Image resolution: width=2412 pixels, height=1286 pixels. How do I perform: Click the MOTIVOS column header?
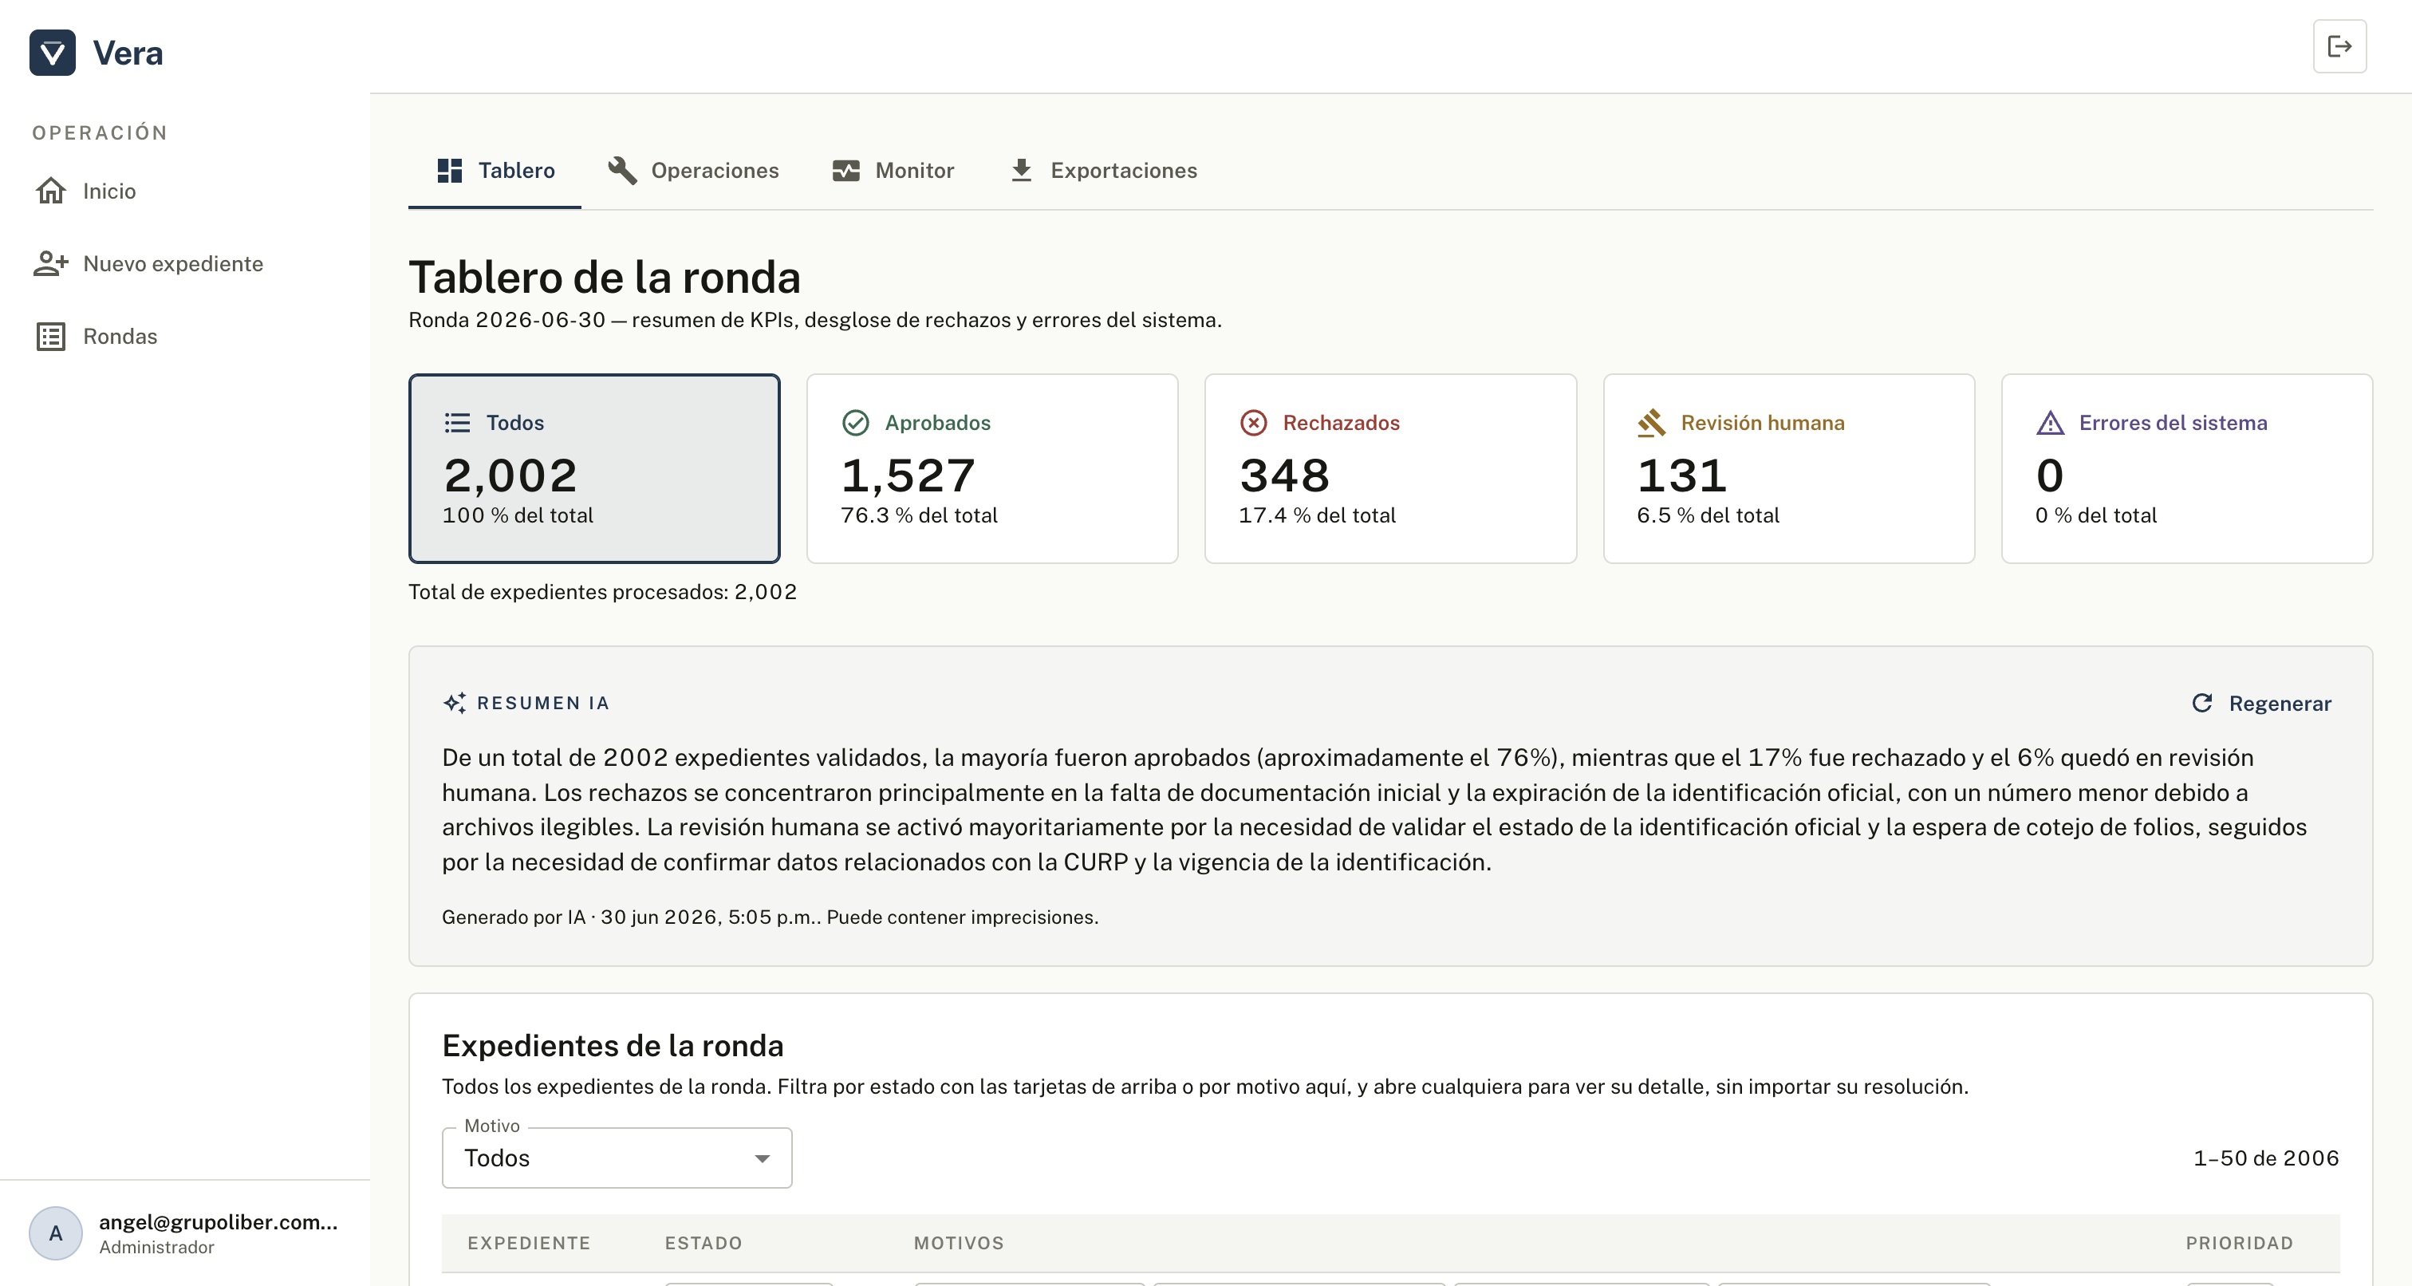959,1243
